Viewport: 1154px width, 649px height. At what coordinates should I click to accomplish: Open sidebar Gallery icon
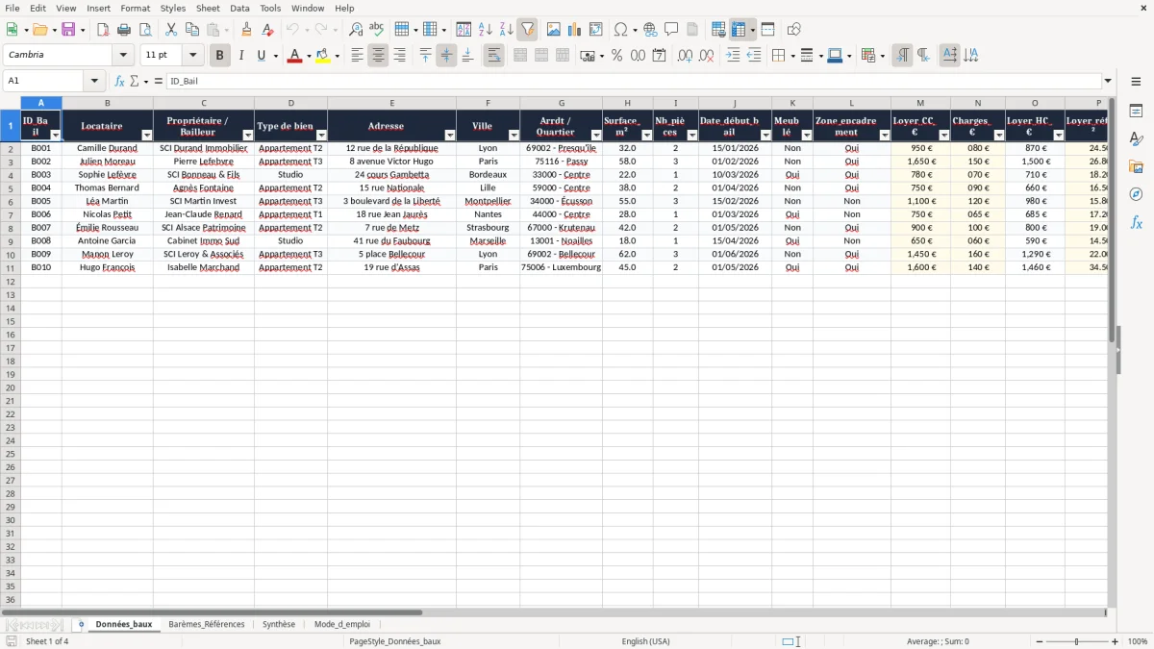point(1136,167)
